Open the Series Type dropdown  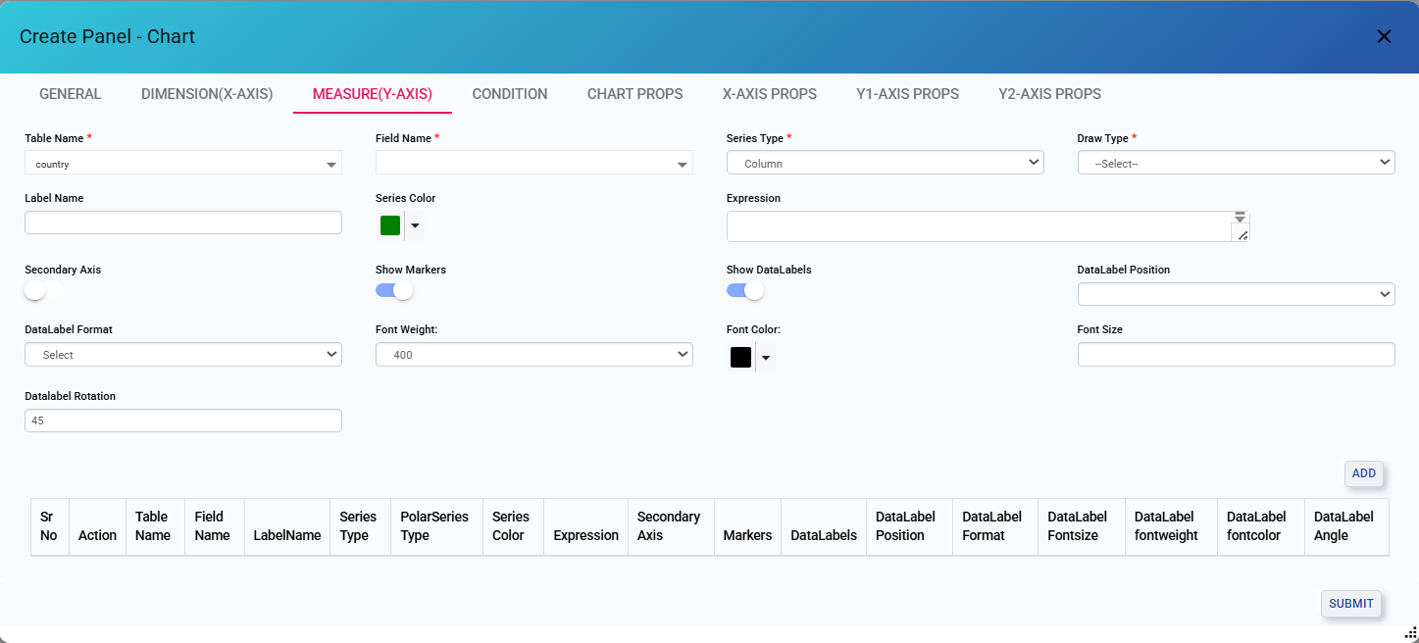[x=885, y=163]
